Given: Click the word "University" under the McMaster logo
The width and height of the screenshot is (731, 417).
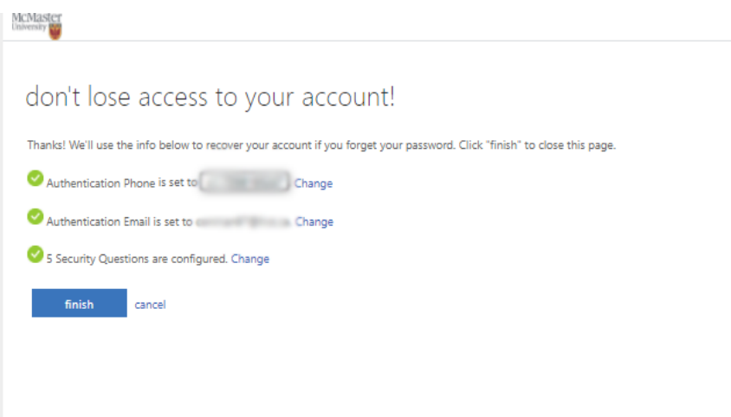Looking at the screenshot, I should (29, 29).
